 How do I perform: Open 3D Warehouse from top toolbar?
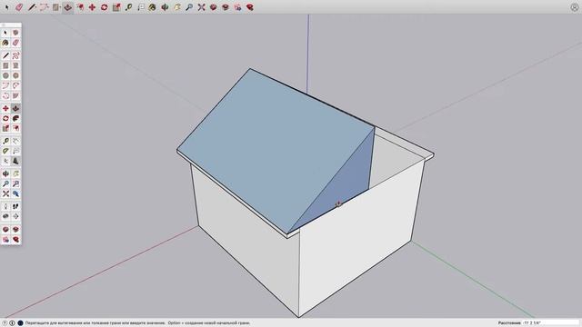coord(214,7)
